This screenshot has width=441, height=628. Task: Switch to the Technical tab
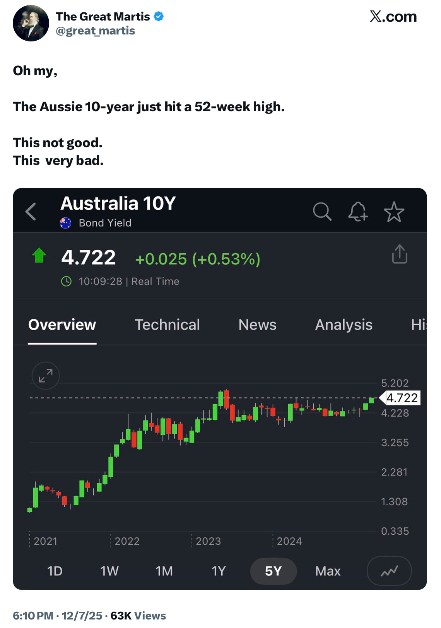pos(167,325)
